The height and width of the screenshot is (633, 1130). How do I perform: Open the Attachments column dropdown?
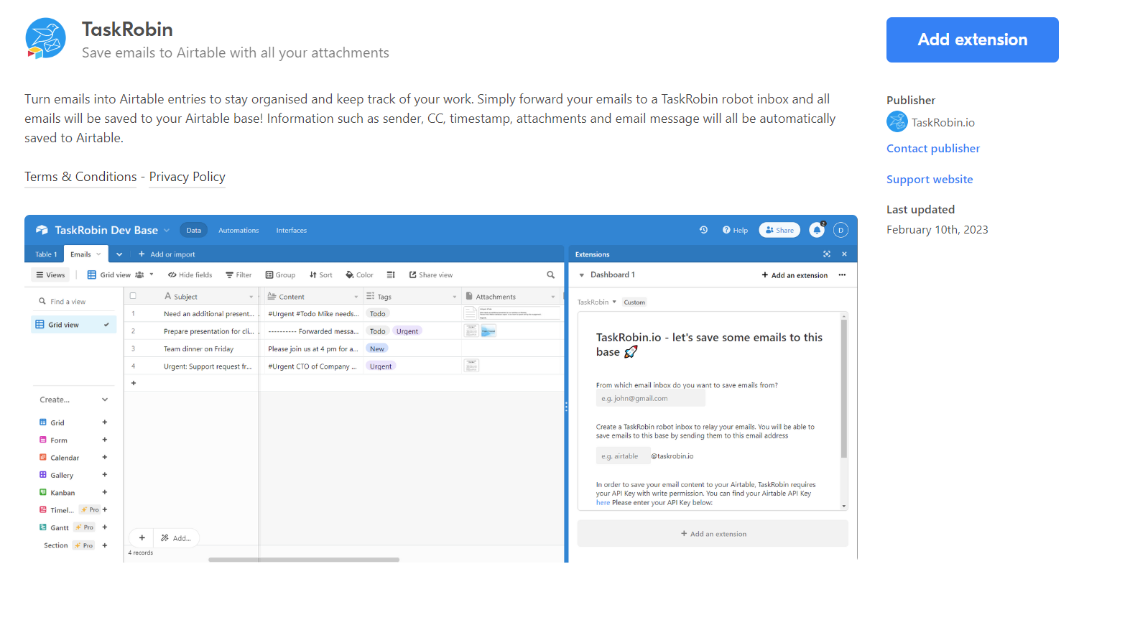point(553,297)
